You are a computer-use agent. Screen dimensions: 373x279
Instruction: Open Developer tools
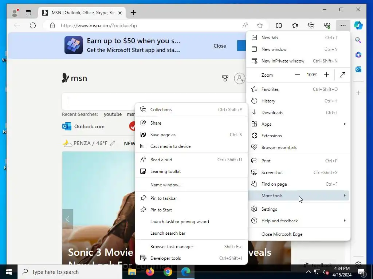click(x=191, y=258)
